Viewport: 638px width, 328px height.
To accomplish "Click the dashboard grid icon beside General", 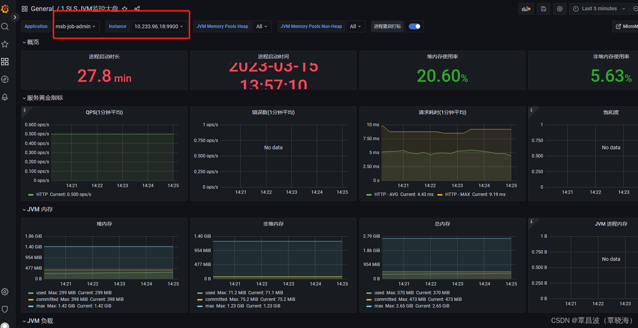I will (x=25, y=9).
